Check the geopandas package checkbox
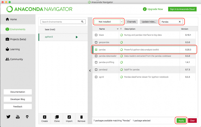201x127 pixels. coord(96,42)
